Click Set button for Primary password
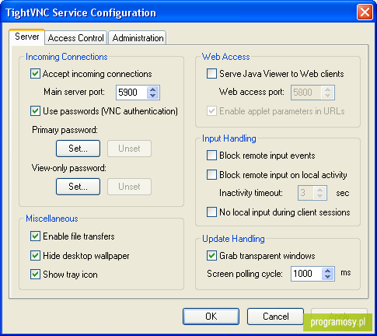The height and width of the screenshot is (336, 377). 78,149
